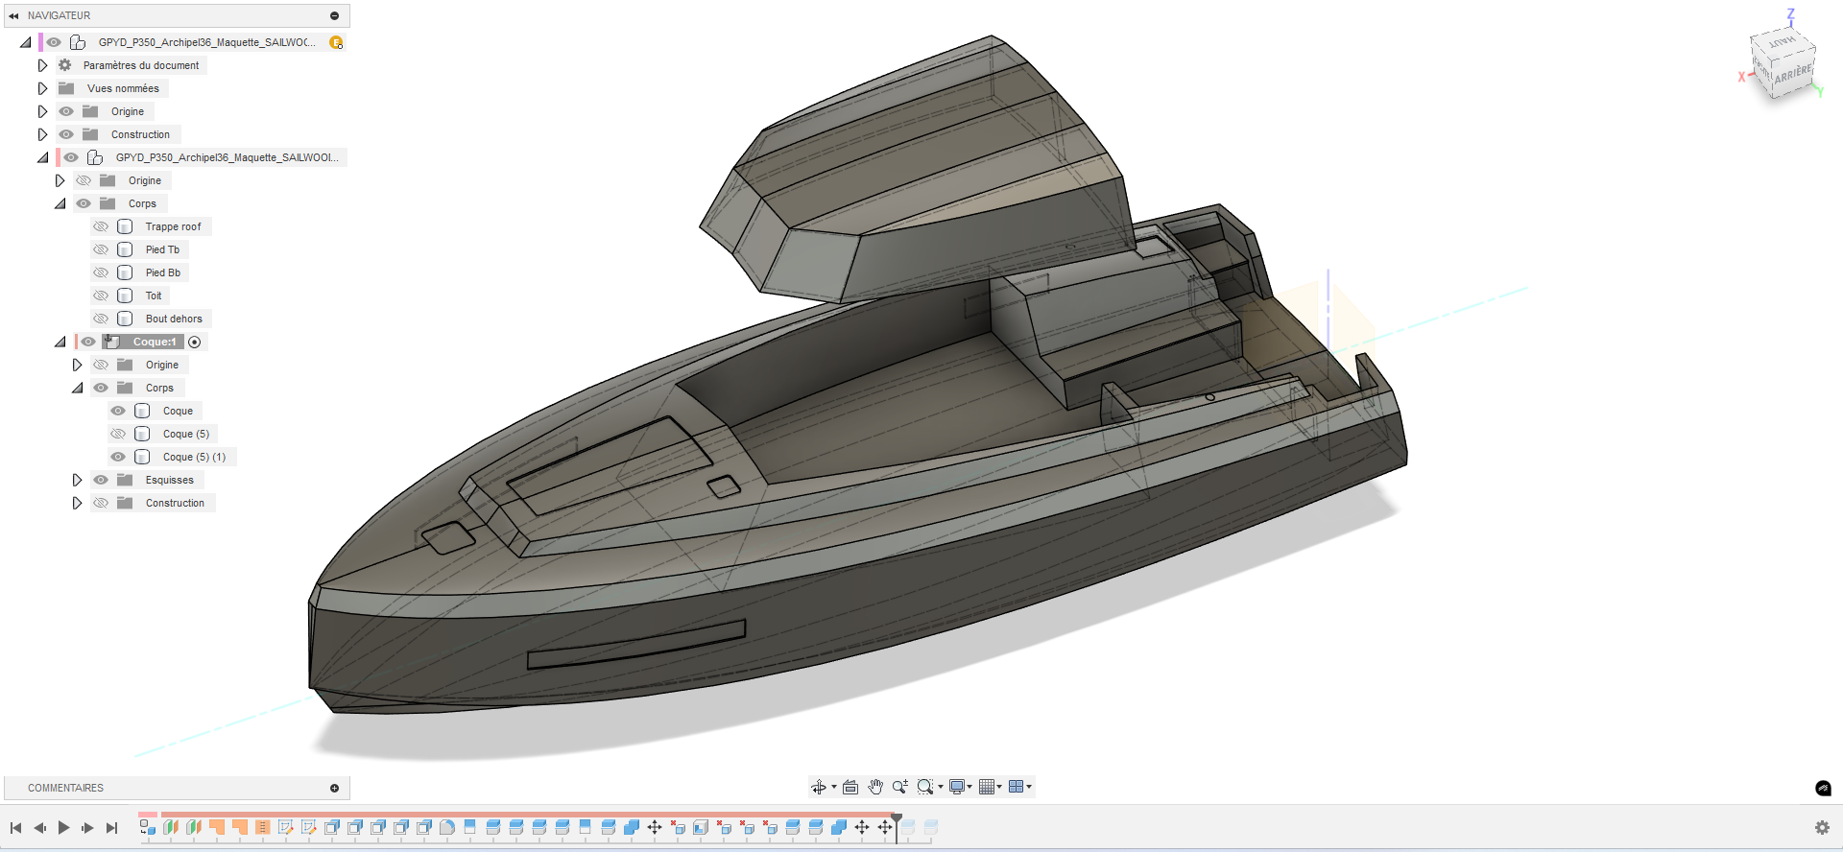Image resolution: width=1843 pixels, height=852 pixels.
Task: Hide the Coque (5) (1) body
Action: pos(118,457)
